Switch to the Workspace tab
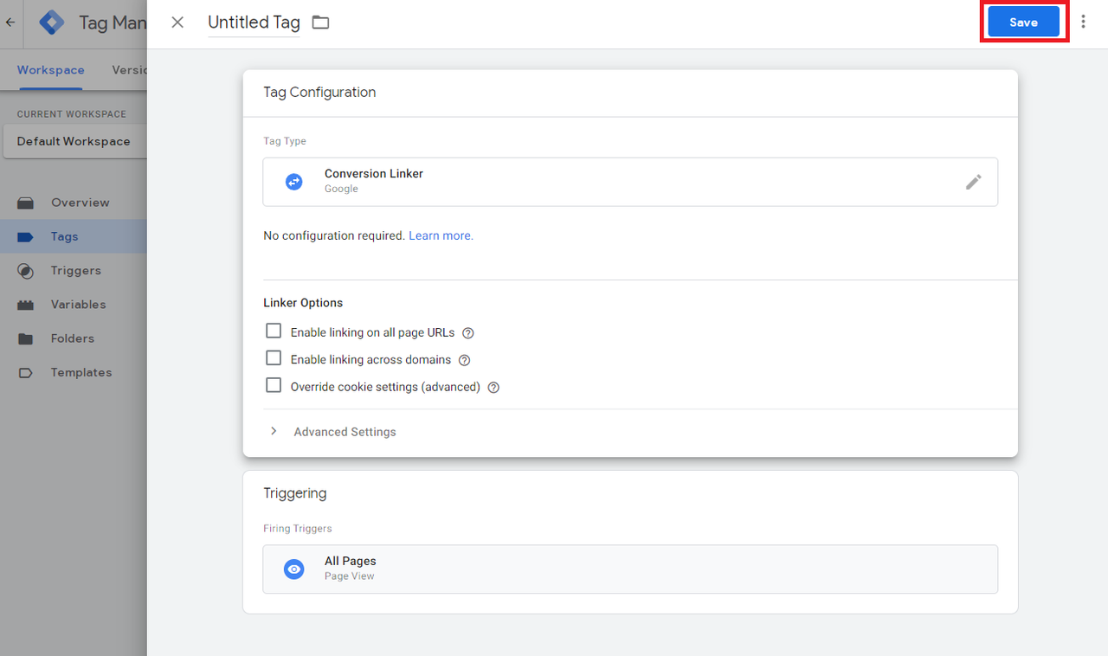The height and width of the screenshot is (656, 1108). click(x=51, y=70)
